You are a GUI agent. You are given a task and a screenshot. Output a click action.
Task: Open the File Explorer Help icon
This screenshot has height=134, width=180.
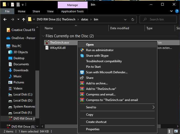pos(177,11)
